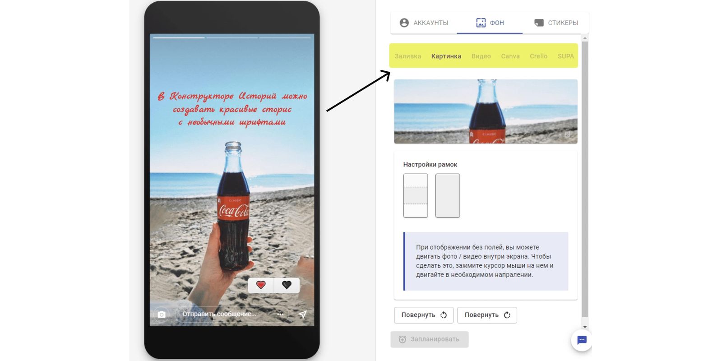Screen dimensions: 722x361
Task: Click the Фон image icon
Action: click(x=481, y=23)
